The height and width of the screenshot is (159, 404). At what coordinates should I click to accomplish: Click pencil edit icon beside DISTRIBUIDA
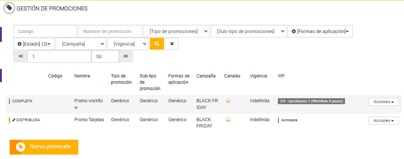[x=14, y=120]
